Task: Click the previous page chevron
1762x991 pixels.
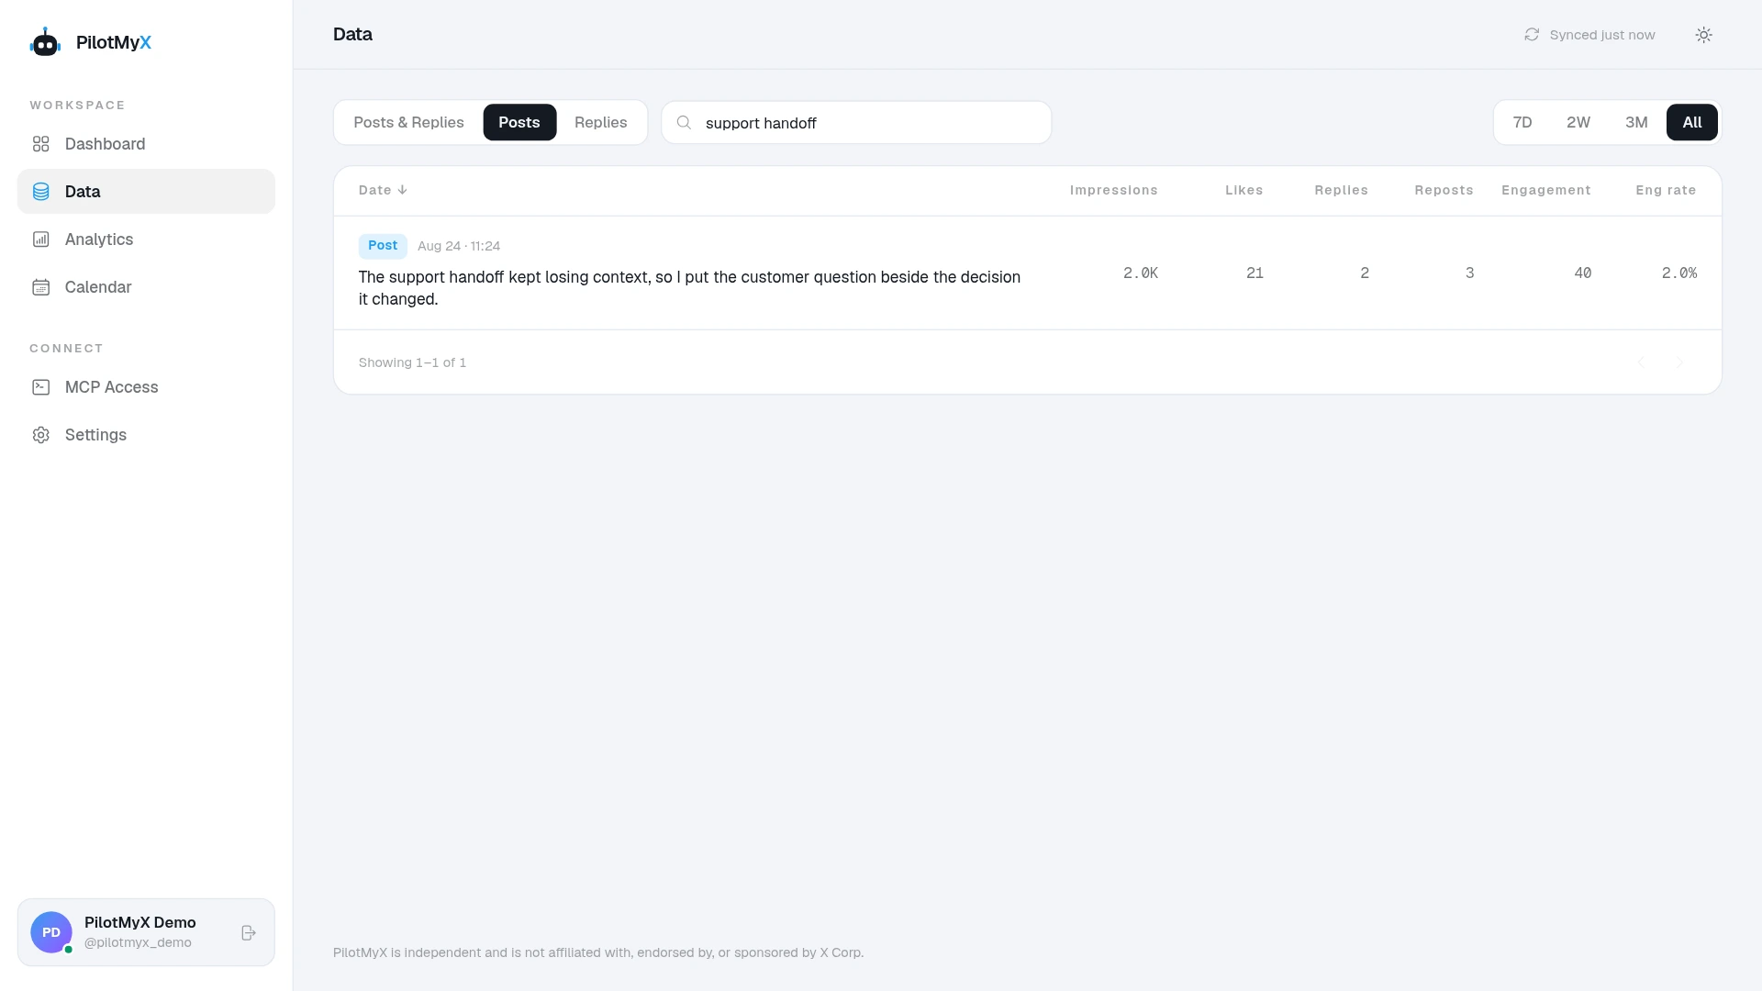Action: coord(1642,362)
